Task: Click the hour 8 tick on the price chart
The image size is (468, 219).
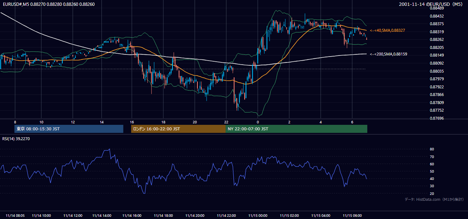Action: pyautogui.click(x=15, y=122)
